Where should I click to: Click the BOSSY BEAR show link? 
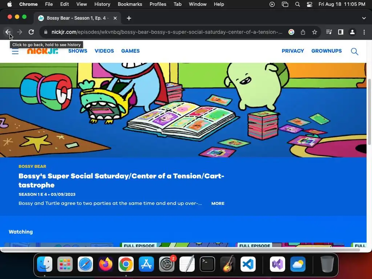pyautogui.click(x=32, y=166)
